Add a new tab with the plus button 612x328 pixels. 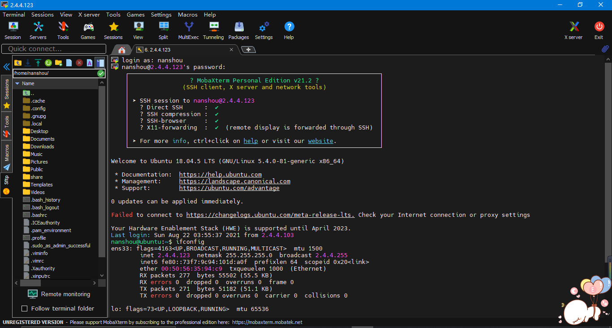(248, 49)
